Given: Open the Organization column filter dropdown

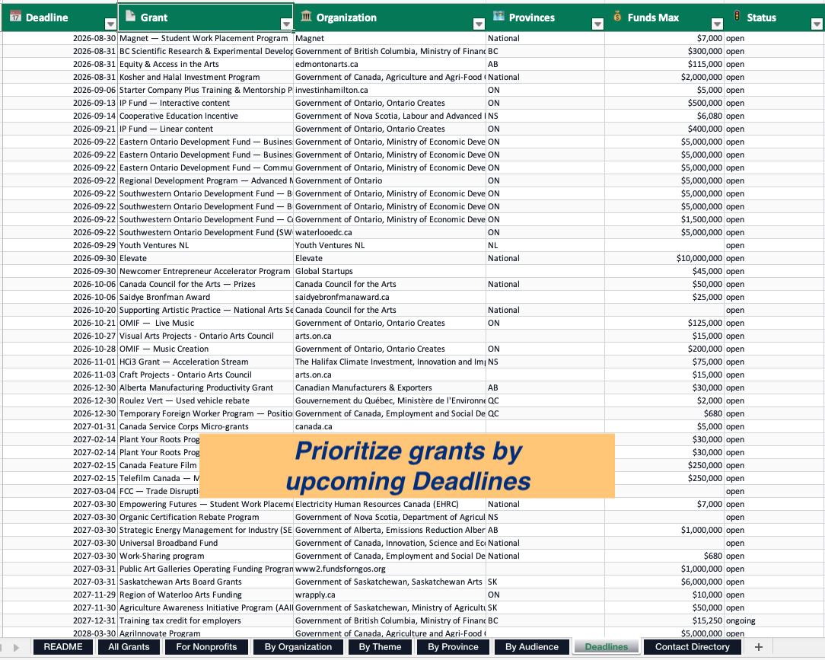Looking at the screenshot, I should point(478,24).
